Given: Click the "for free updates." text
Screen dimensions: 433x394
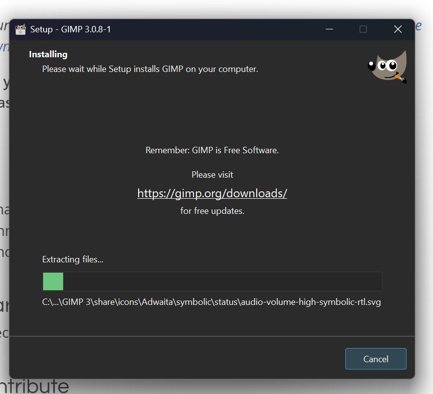Looking at the screenshot, I should [x=213, y=211].
